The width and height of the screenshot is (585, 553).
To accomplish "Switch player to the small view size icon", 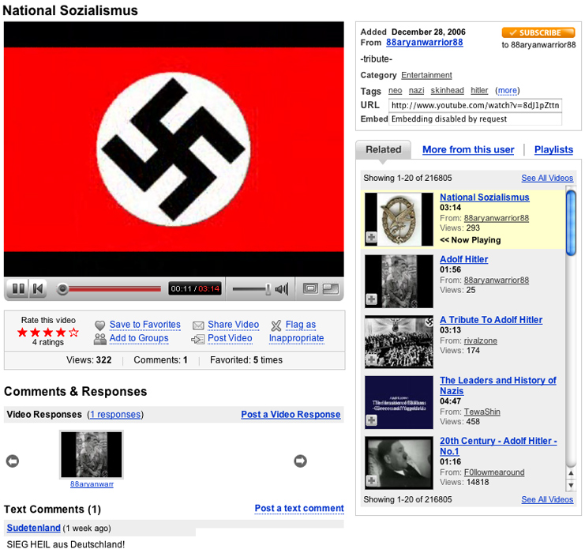I will (x=311, y=289).
